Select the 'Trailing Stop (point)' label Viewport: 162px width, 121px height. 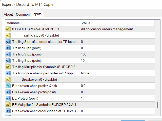pos(27,54)
